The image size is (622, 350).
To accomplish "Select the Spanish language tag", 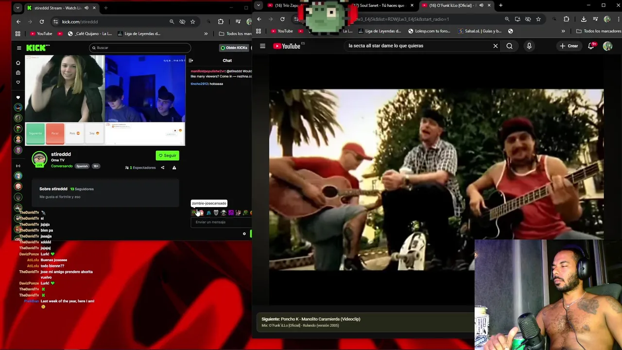I will tap(82, 166).
